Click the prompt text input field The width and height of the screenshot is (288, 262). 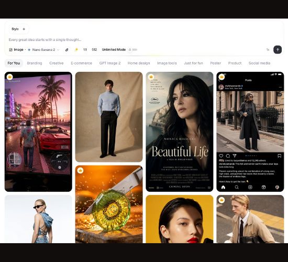pyautogui.click(x=143, y=40)
